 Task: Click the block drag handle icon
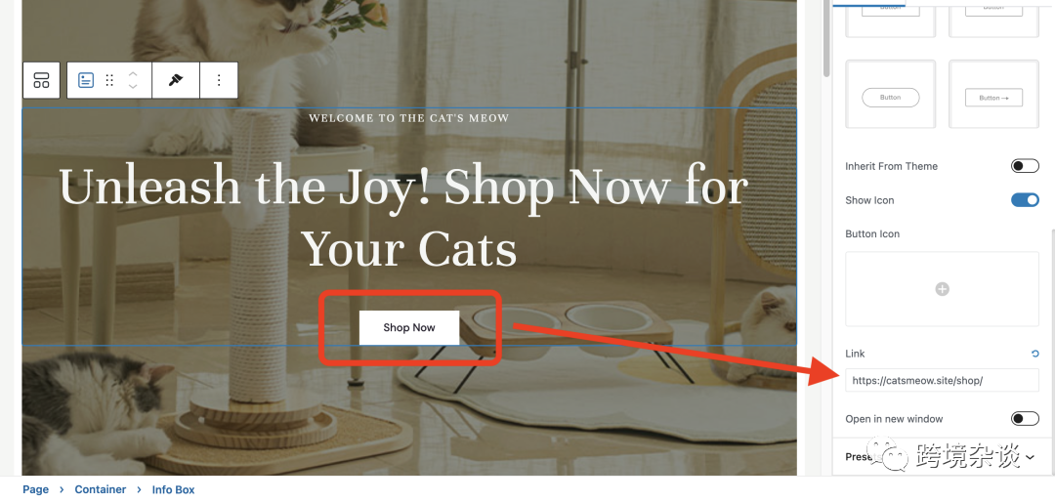pyautogui.click(x=109, y=81)
